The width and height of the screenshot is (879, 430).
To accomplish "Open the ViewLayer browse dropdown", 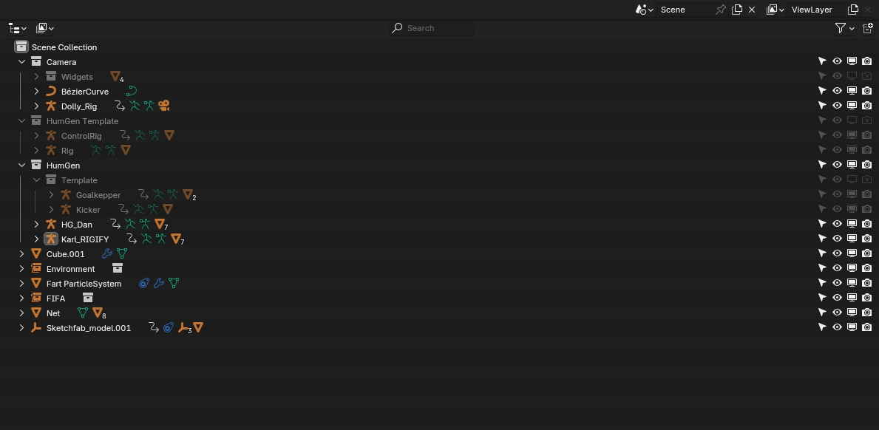I will point(776,10).
